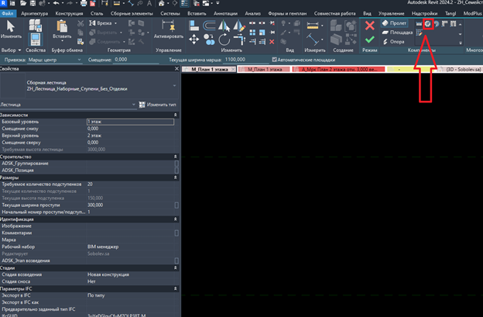Open the Врезка dropdown arrow
Viewport: 483px width, 317px height.
click(x=116, y=23)
